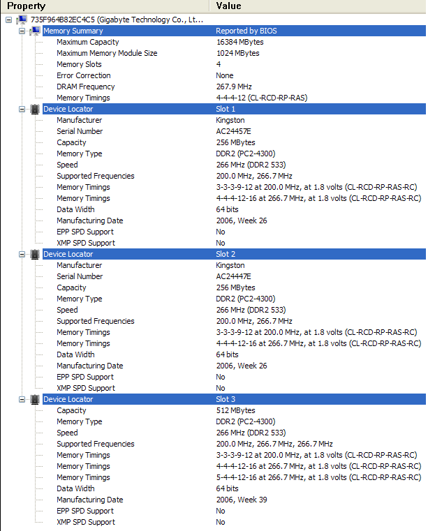Click the Serial Number AC24457E value
The width and height of the screenshot is (428, 531).
click(233, 131)
